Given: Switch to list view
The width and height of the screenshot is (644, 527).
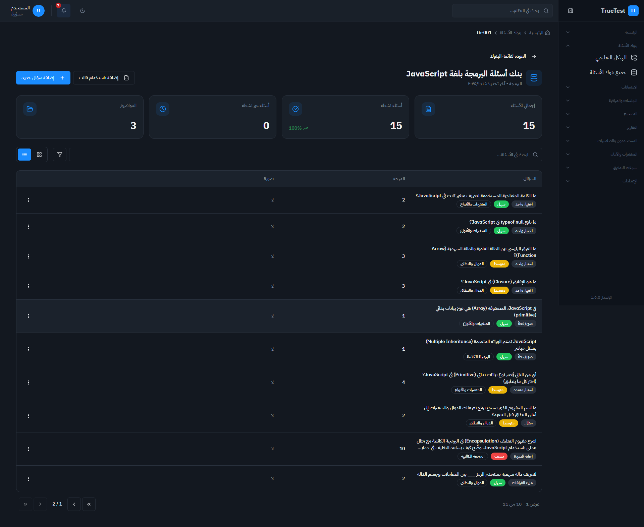Looking at the screenshot, I should pyautogui.click(x=24, y=155).
